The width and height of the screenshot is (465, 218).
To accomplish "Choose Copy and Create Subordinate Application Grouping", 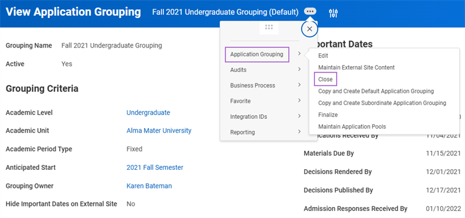I will [x=382, y=103].
